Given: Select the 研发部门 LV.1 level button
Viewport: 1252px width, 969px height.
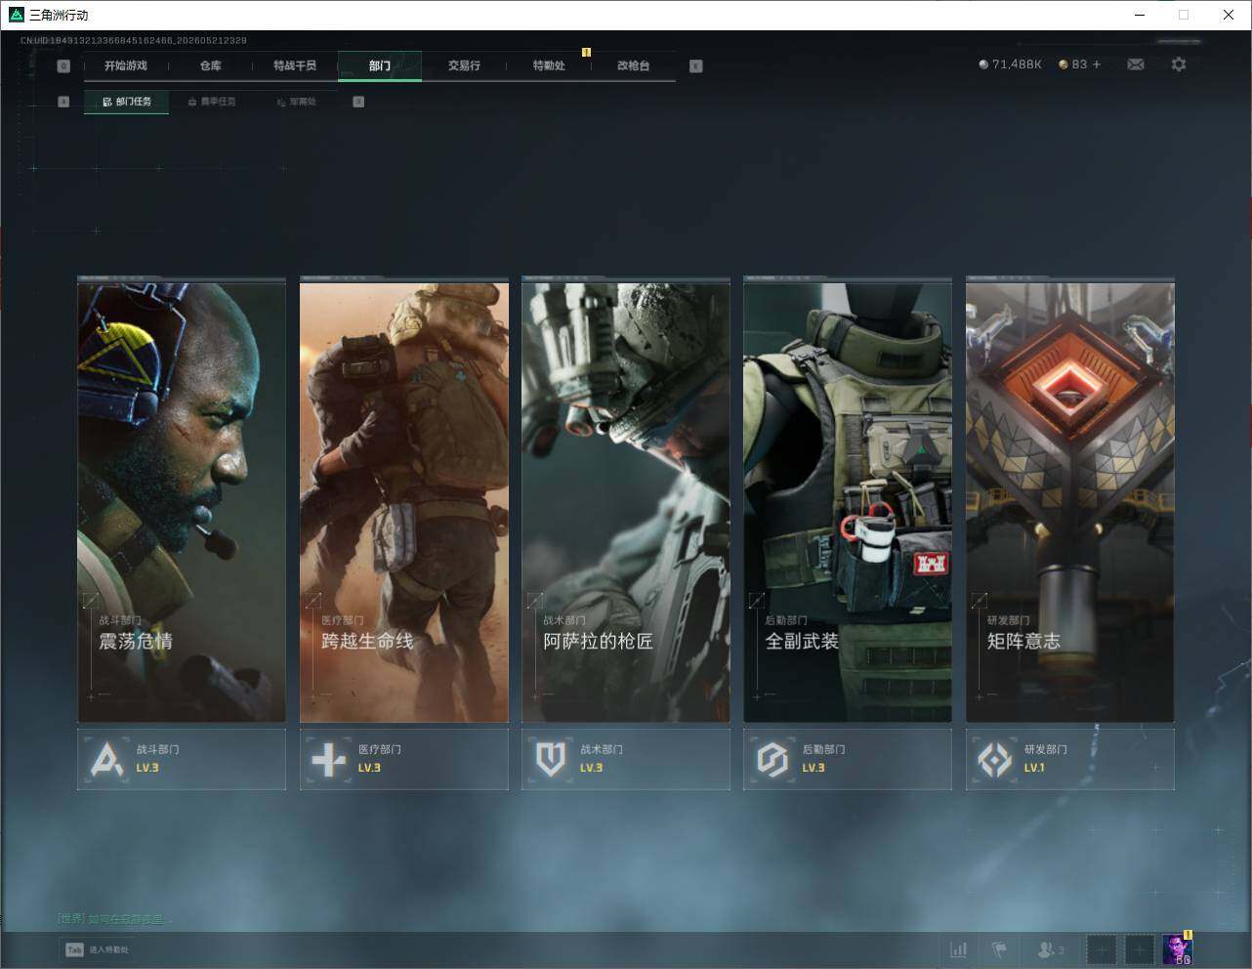Looking at the screenshot, I should 1070,759.
